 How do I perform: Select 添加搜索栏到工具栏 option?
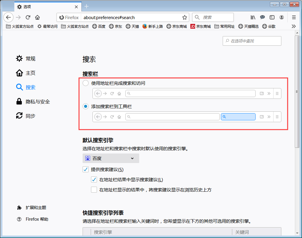click(x=85, y=106)
